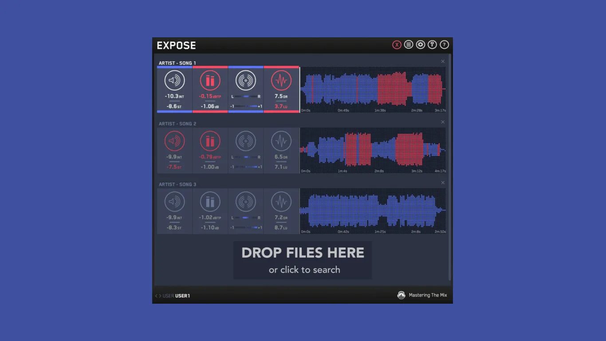Click the Mastering The Mix link
Screen dimensions: 606x341
(x=428, y=295)
